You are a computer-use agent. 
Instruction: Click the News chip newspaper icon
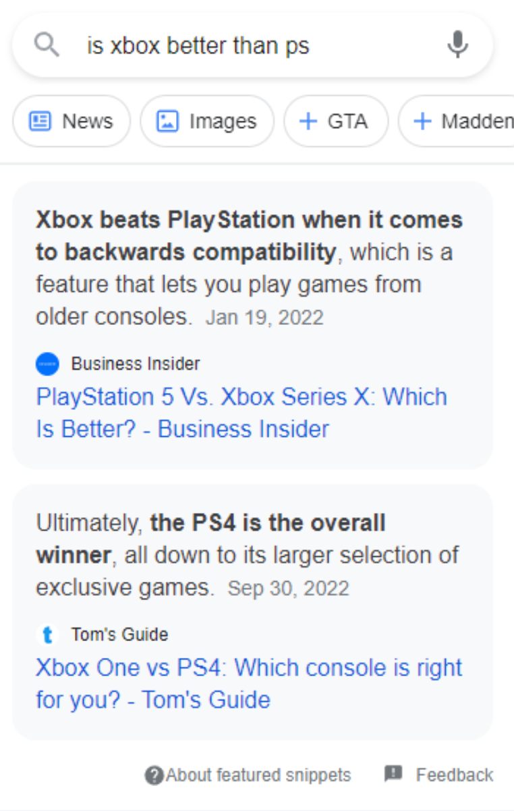[x=40, y=121]
